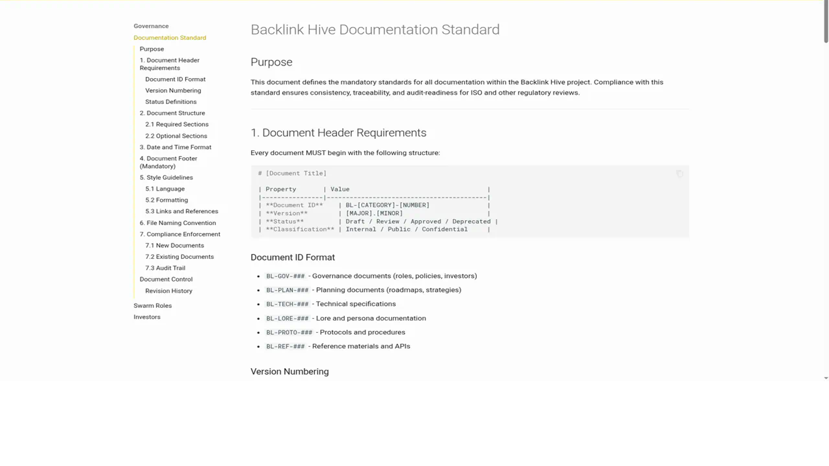Select 5.3 Links and References
Image resolution: width=829 pixels, height=466 pixels.
pos(181,211)
